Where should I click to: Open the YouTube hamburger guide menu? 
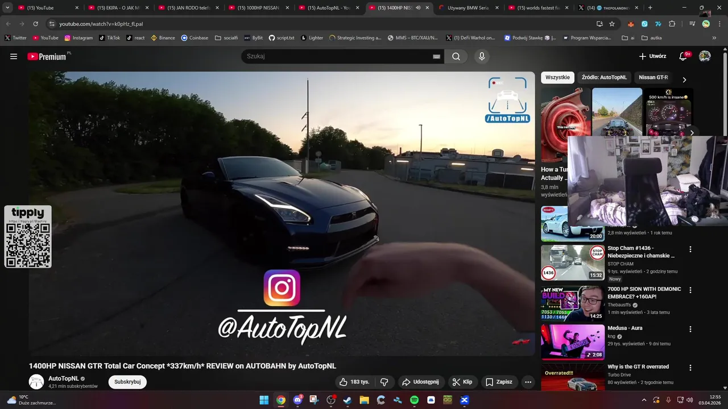click(14, 56)
